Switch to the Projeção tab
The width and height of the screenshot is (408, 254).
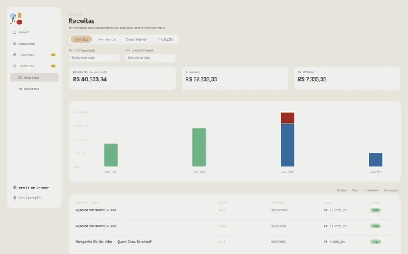click(165, 39)
